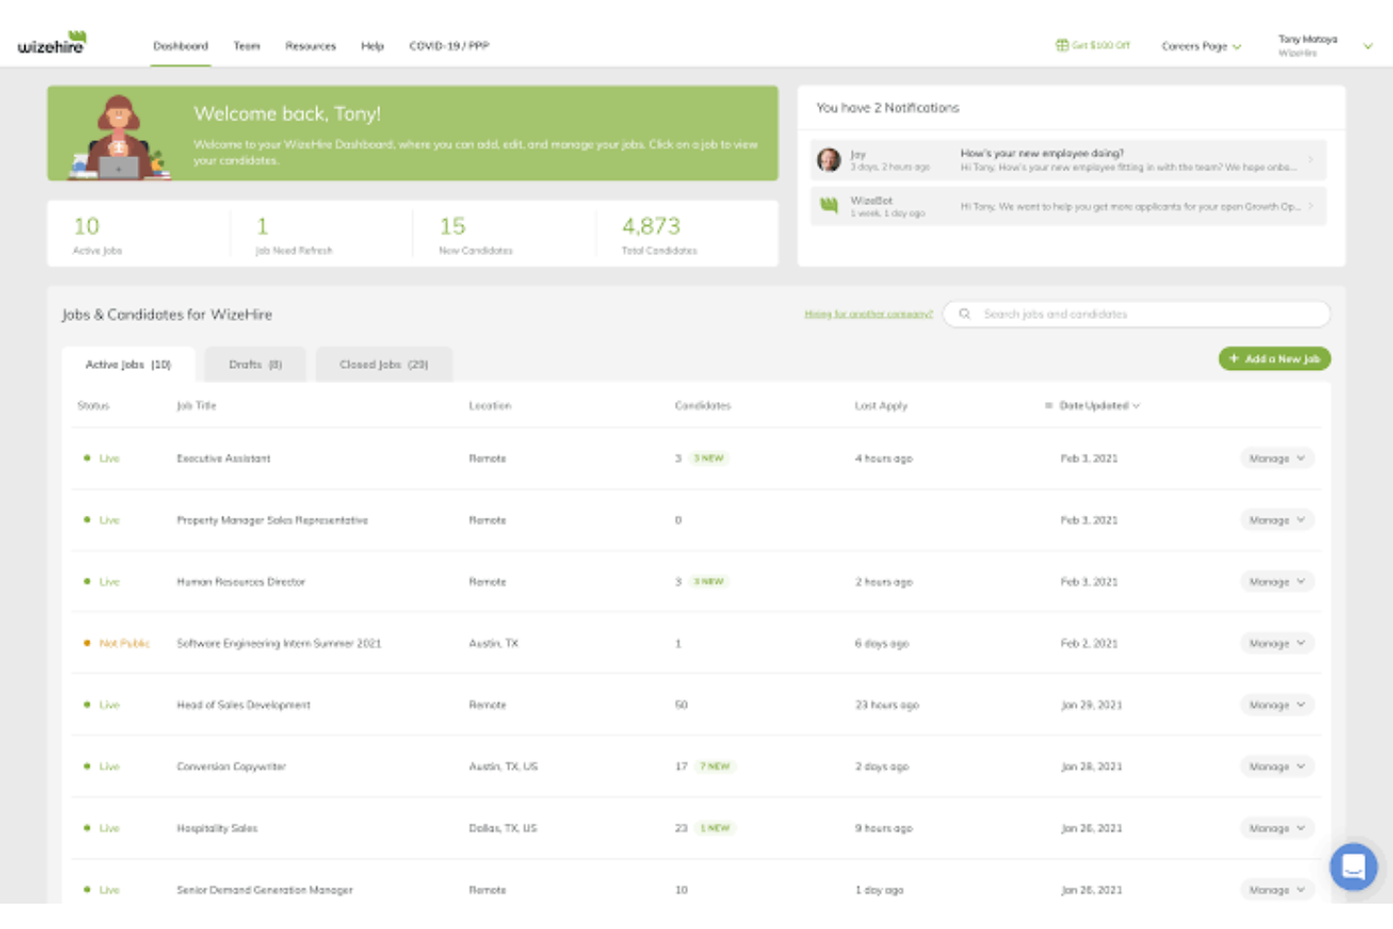Click the Last Apply column header
Image resolution: width=1393 pixels, height=929 pixels.
click(x=881, y=406)
